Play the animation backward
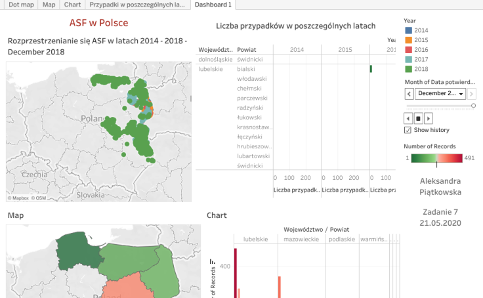 (408, 118)
